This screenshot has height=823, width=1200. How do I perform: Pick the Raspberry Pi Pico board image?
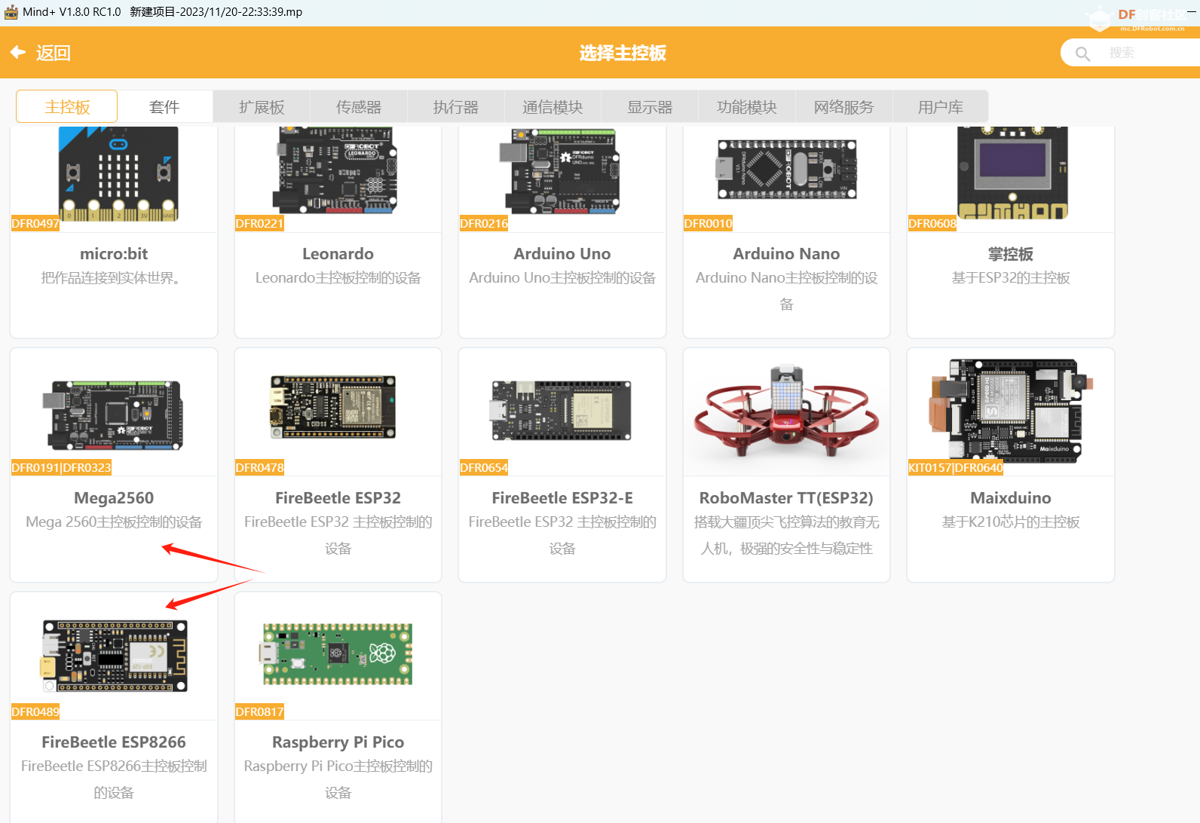click(x=337, y=653)
